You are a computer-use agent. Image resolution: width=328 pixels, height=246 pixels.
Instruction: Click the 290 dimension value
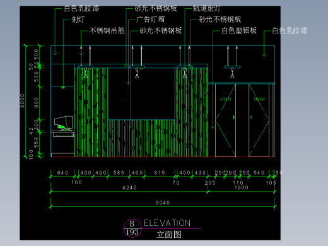click(x=230, y=173)
